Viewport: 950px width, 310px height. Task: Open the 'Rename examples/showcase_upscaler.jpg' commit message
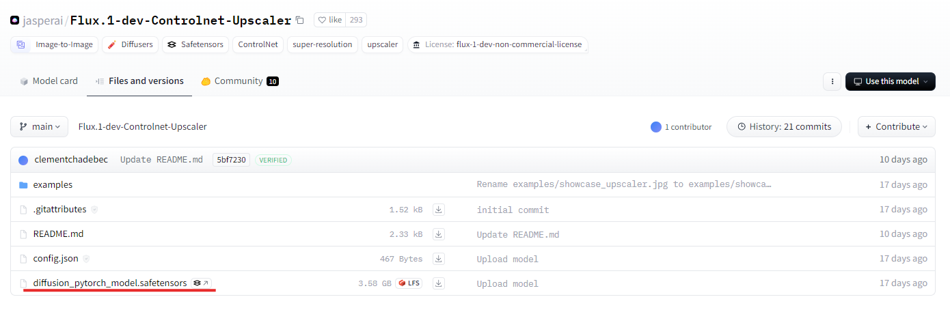click(624, 185)
